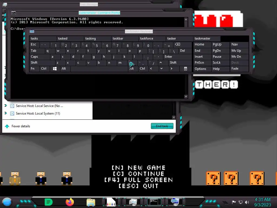Screen dimensions: 277x208
Task: Open the Start orb on the taskbar
Action: point(7,202)
